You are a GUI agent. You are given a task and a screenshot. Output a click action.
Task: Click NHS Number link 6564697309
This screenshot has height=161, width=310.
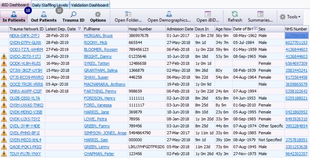point(296,64)
